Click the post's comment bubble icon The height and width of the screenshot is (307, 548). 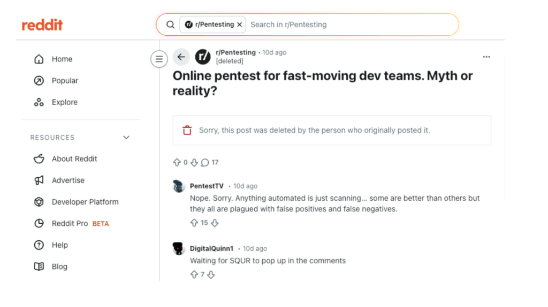(x=205, y=162)
